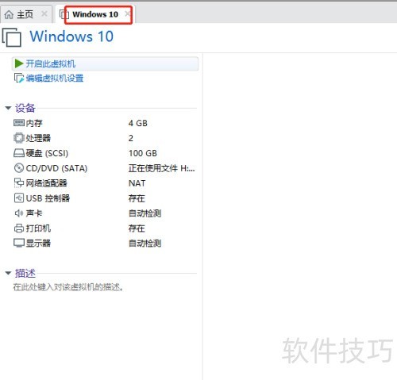
Task: Select the 内存 device label
Action: click(34, 123)
